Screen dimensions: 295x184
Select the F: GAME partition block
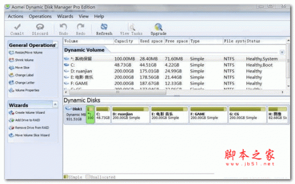(x=208, y=114)
